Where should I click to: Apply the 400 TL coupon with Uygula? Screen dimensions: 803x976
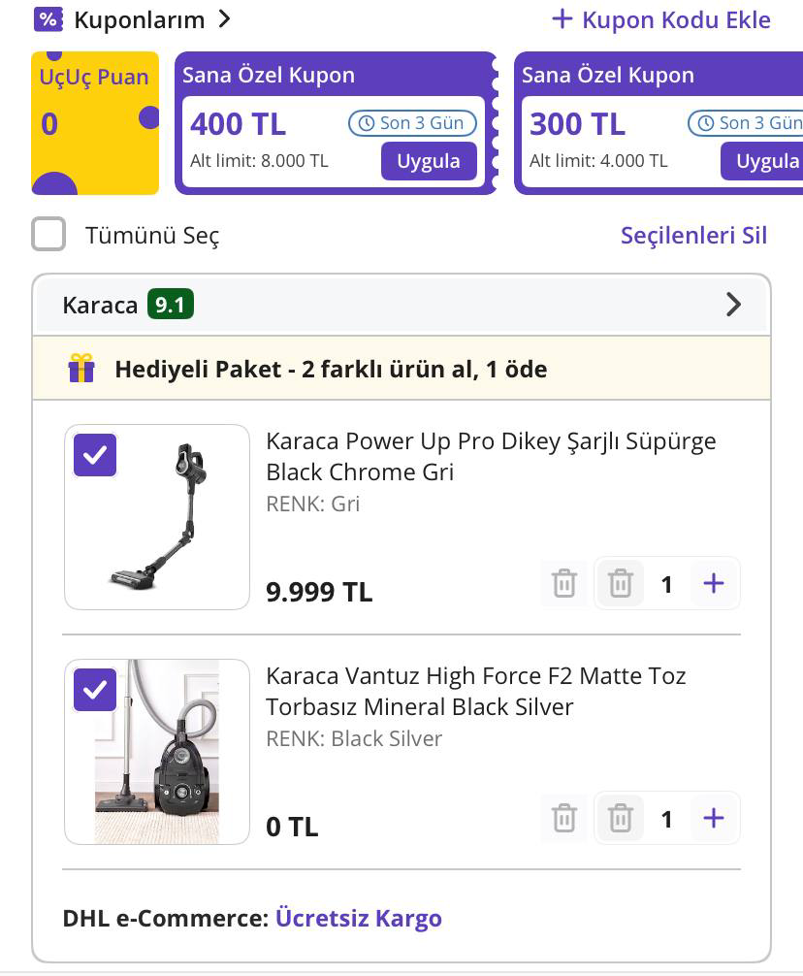(x=429, y=161)
